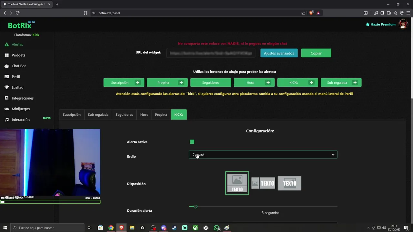Open the Minijuegos gamepad icon
The width and height of the screenshot is (413, 232).
[x=6, y=109]
